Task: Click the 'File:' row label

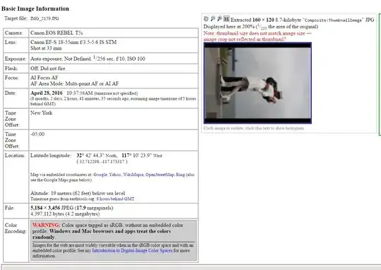Action: [x=10, y=208]
